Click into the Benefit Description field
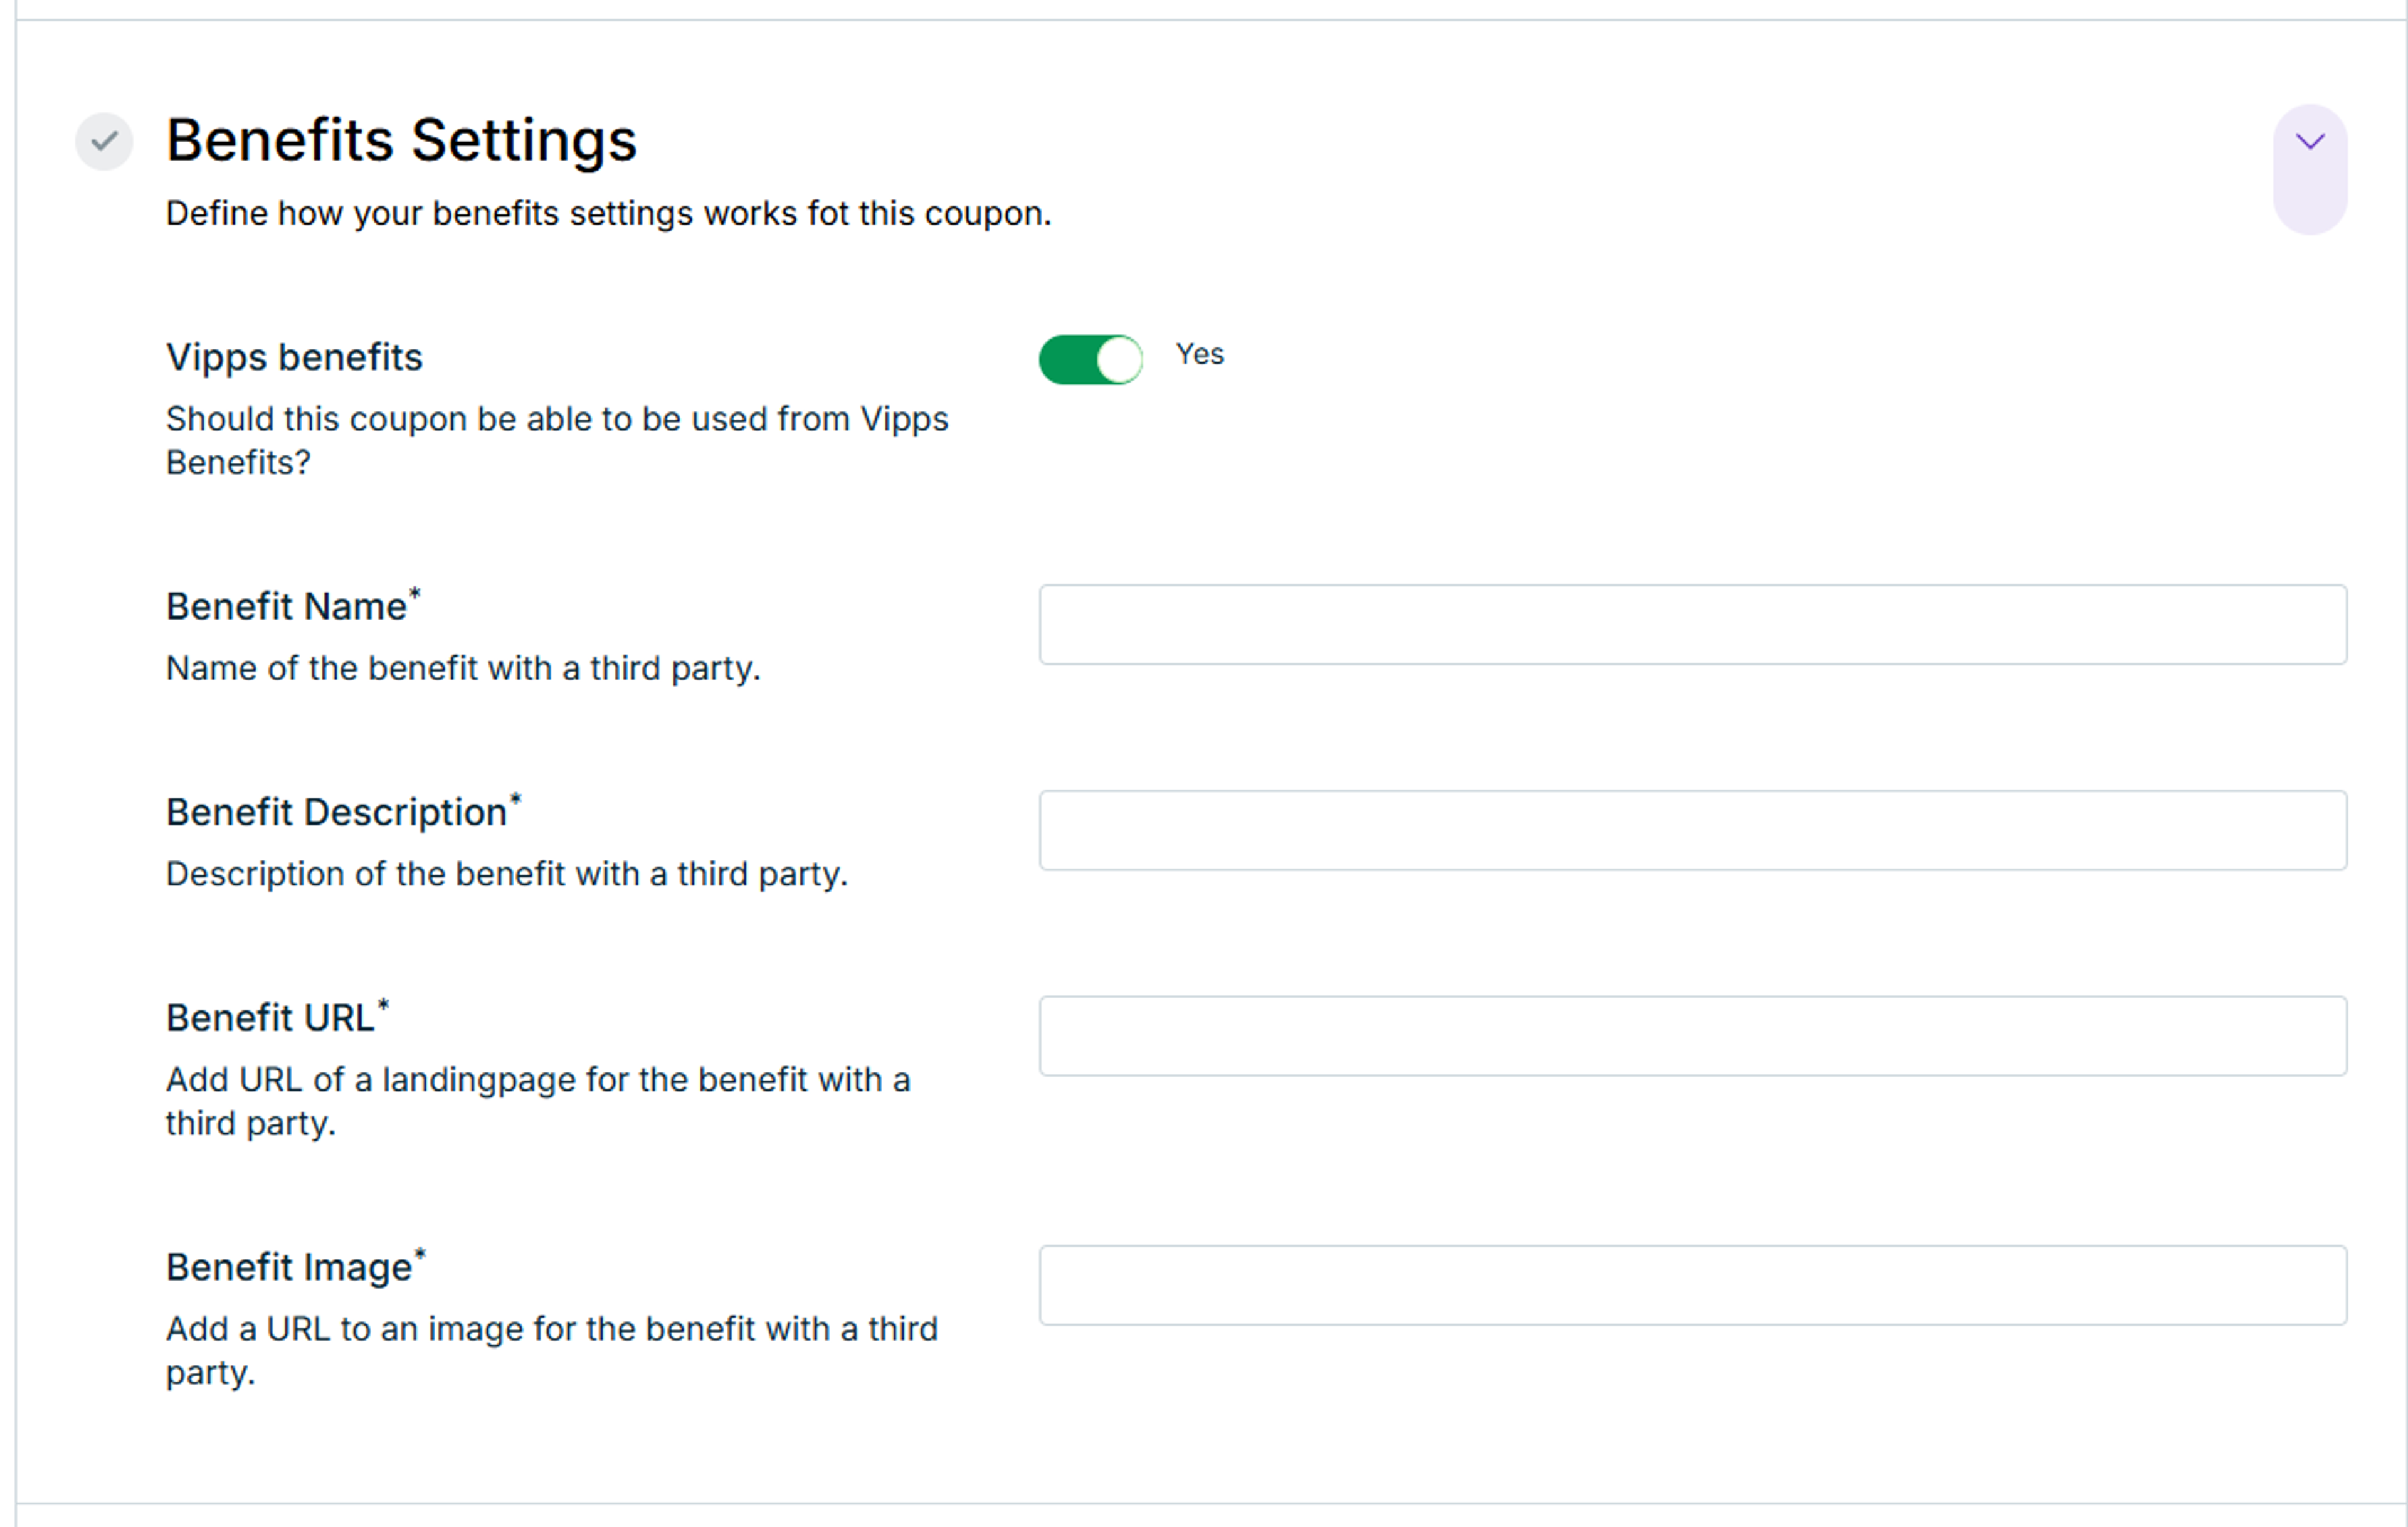Viewport: 2408px width, 1527px height. click(x=1692, y=830)
